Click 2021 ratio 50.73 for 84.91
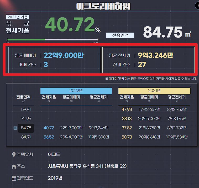This screenshot has width=199, height=188. [x=127, y=137]
